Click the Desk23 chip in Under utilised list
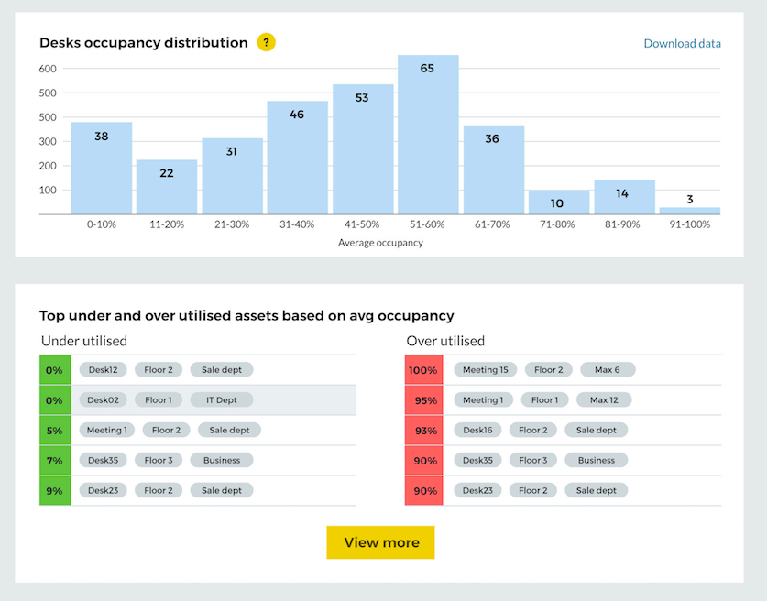The height and width of the screenshot is (601, 767). [103, 490]
